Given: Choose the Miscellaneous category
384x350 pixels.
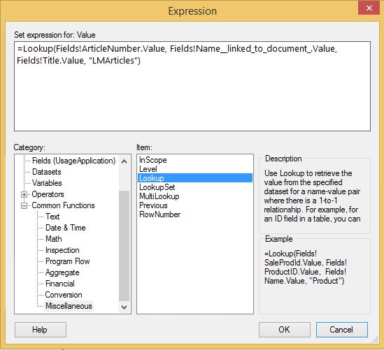Looking at the screenshot, I should [69, 306].
